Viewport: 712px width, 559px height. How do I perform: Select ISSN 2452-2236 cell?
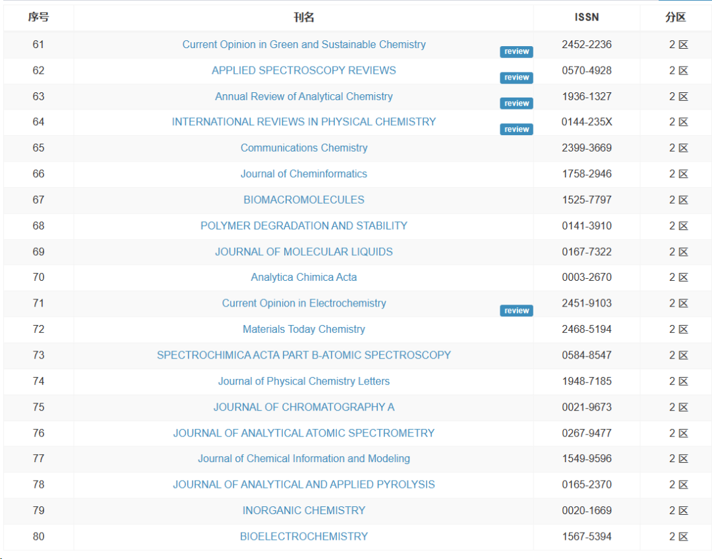click(x=587, y=45)
